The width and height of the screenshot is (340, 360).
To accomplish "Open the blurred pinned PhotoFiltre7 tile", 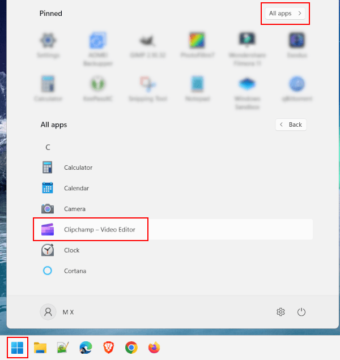I will 197,46.
